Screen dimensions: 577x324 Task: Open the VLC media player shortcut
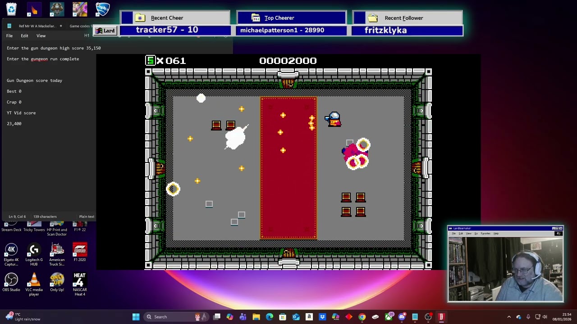pos(34,285)
